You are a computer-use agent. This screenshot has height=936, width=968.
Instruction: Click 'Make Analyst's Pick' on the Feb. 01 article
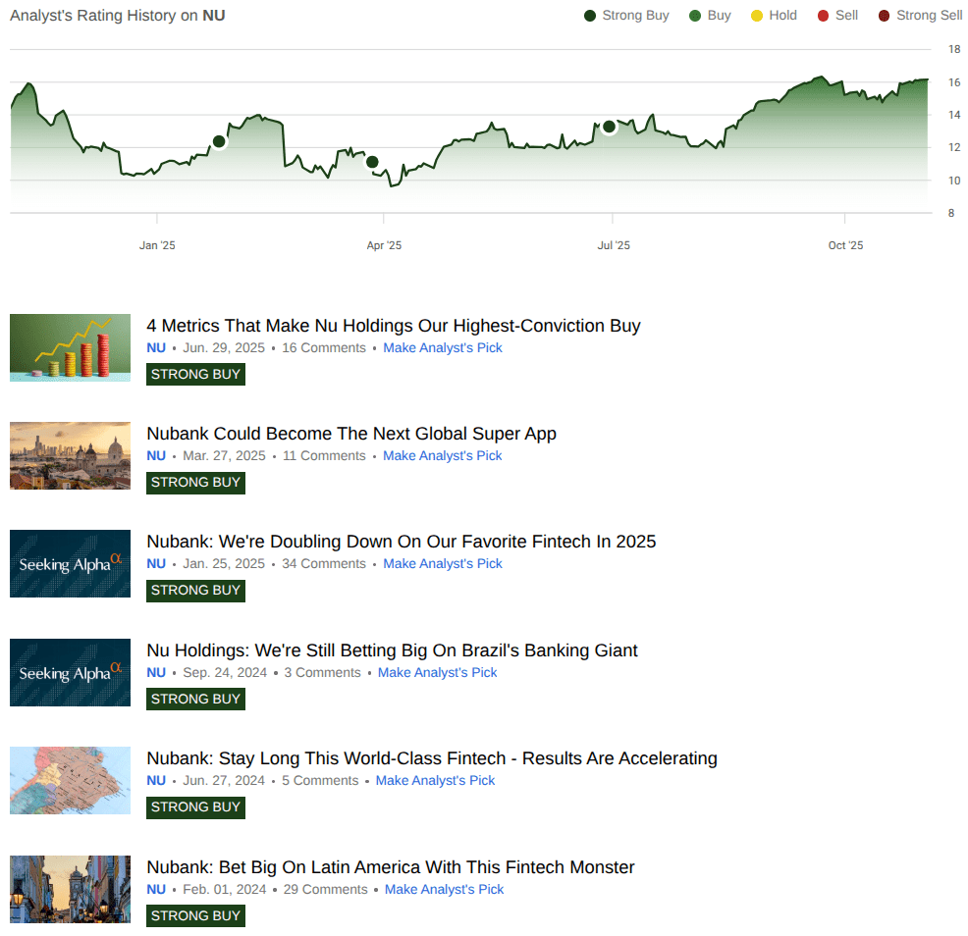pos(444,889)
